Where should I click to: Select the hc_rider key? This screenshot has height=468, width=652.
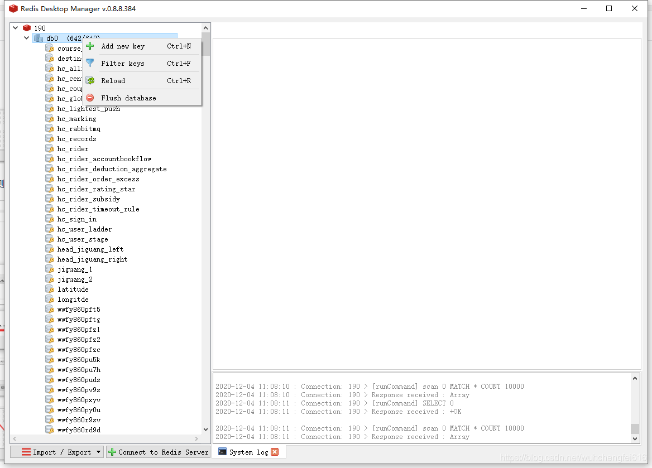pyautogui.click(x=73, y=149)
